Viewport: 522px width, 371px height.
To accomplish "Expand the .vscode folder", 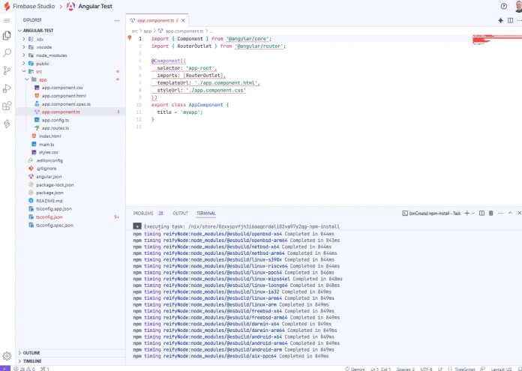I will pos(24,47).
